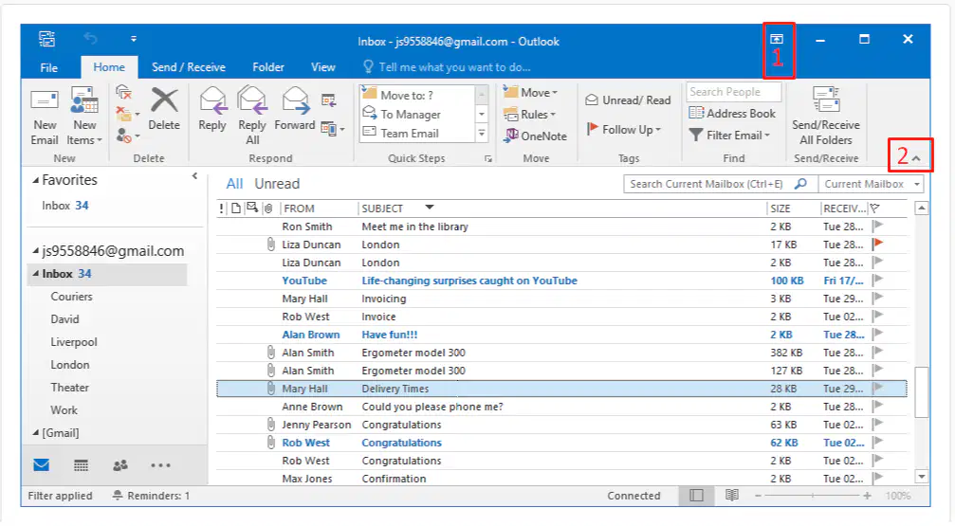The image size is (955, 526).
Task: Open the Clean Up dropdown icon
Action: [127, 114]
